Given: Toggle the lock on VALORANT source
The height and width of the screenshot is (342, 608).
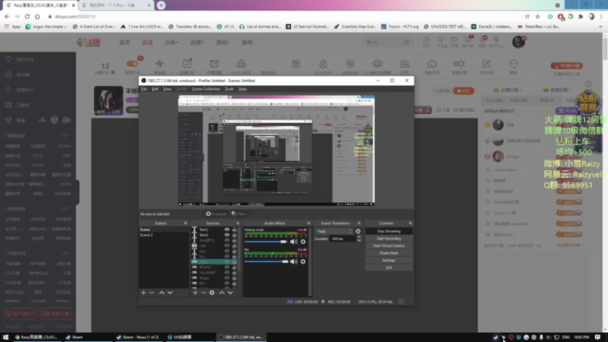Looking at the screenshot, I should 234,273.
